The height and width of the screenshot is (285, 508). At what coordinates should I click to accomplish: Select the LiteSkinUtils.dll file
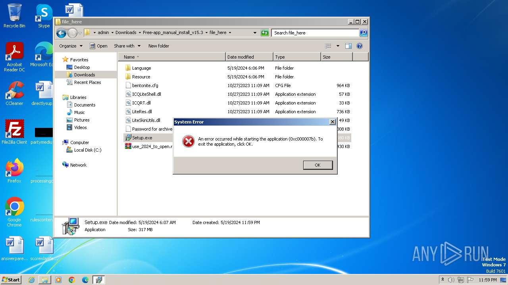(146, 120)
